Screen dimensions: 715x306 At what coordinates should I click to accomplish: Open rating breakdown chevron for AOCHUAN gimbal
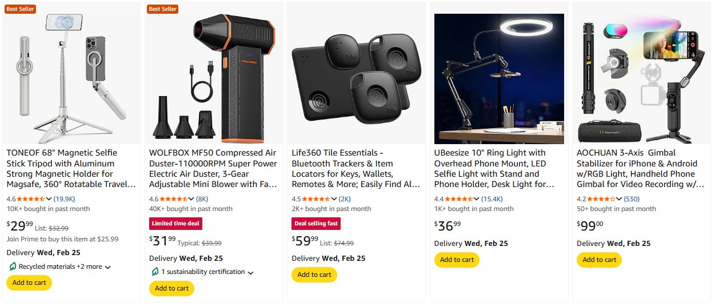point(620,199)
